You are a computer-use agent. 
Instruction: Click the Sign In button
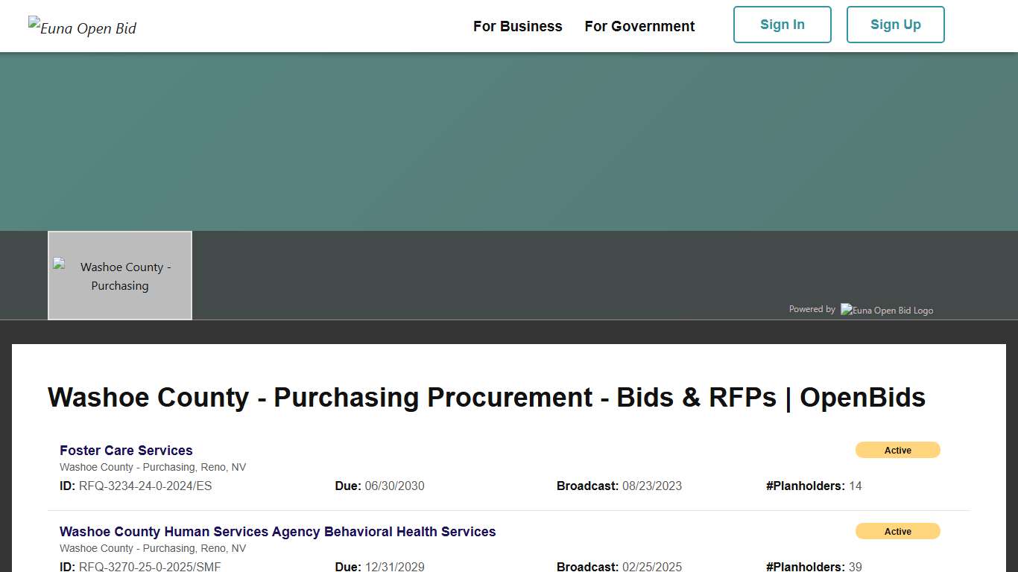782,24
